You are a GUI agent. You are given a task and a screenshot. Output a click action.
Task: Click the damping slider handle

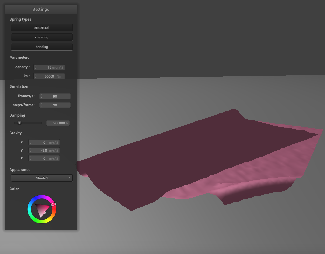point(19,123)
